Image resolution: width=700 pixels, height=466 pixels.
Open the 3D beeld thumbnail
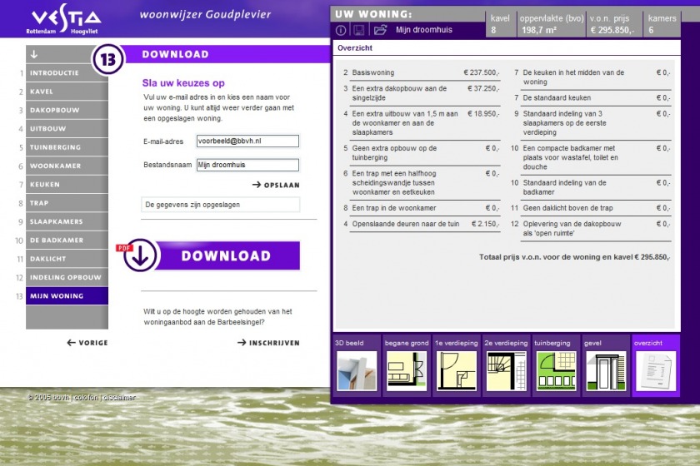click(x=356, y=370)
